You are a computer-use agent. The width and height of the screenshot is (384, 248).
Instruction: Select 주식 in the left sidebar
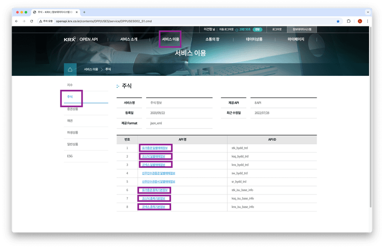coord(70,97)
